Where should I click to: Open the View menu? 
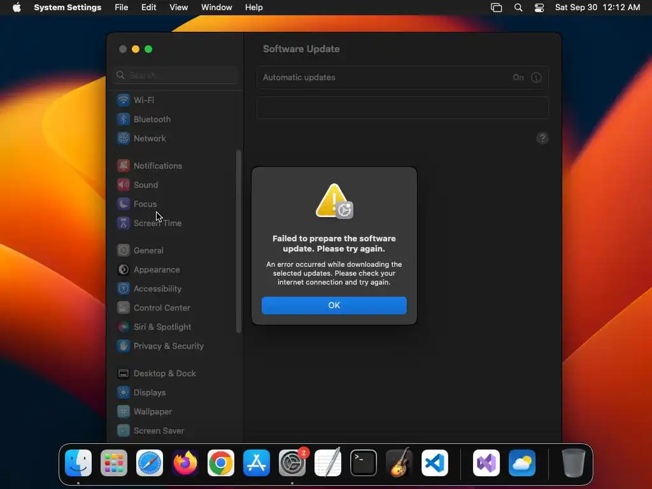179,8
